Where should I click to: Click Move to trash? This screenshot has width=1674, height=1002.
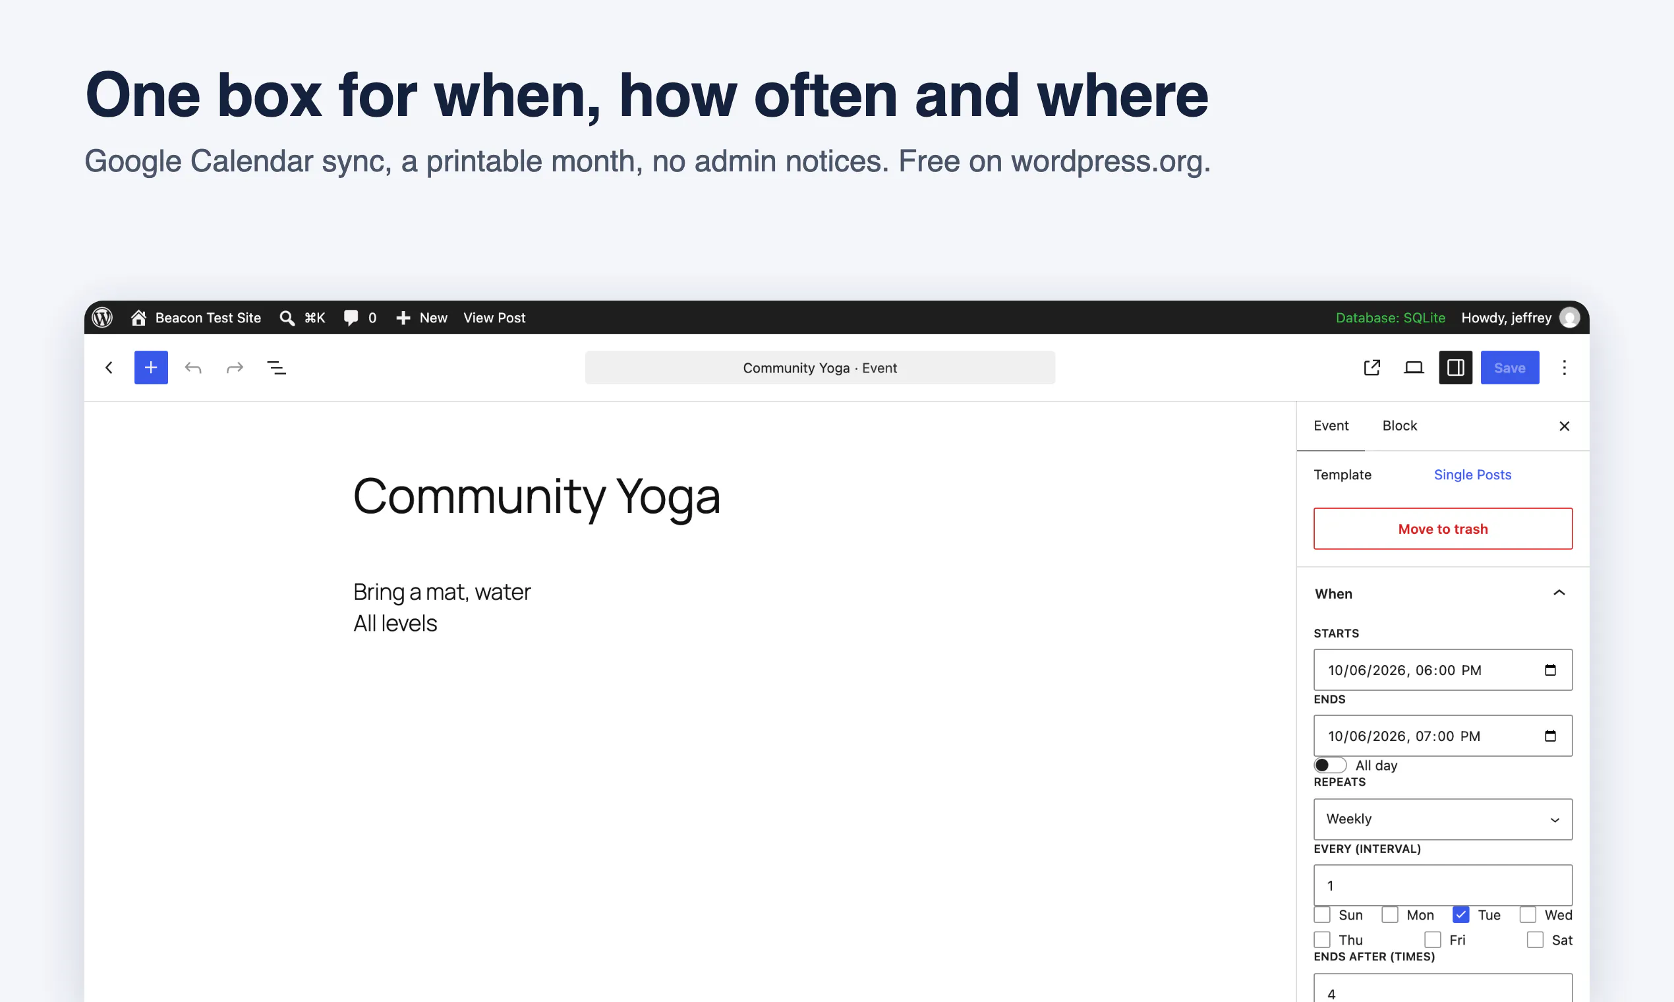[x=1443, y=529]
